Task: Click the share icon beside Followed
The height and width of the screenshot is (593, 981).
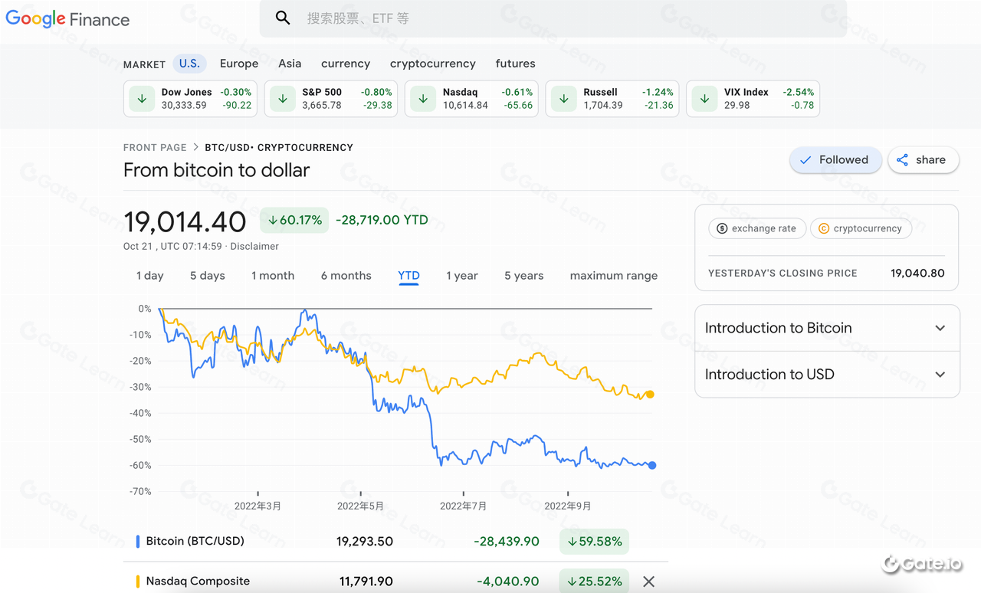Action: (902, 159)
